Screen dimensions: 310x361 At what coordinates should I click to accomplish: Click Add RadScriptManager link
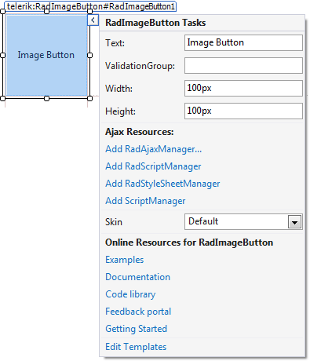[153, 166]
